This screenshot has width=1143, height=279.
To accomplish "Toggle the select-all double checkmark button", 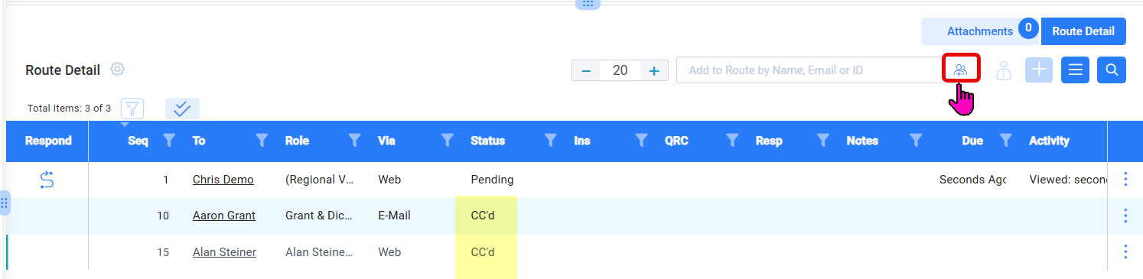I will coord(182,109).
